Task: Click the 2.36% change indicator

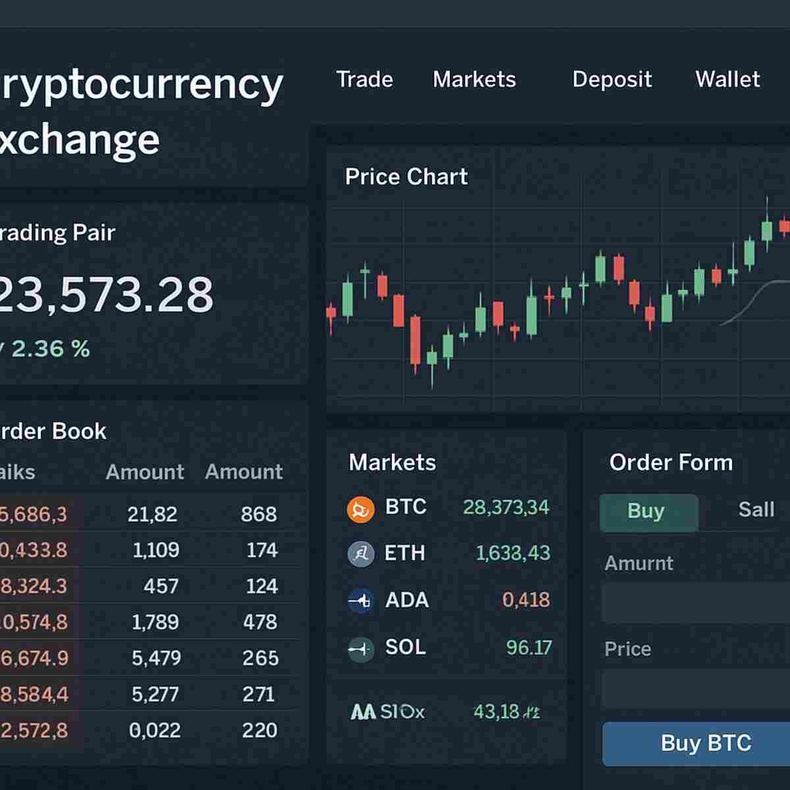Action: (46, 349)
